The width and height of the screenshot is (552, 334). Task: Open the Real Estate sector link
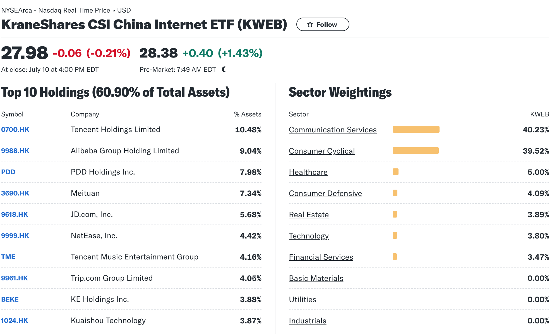pyautogui.click(x=309, y=215)
